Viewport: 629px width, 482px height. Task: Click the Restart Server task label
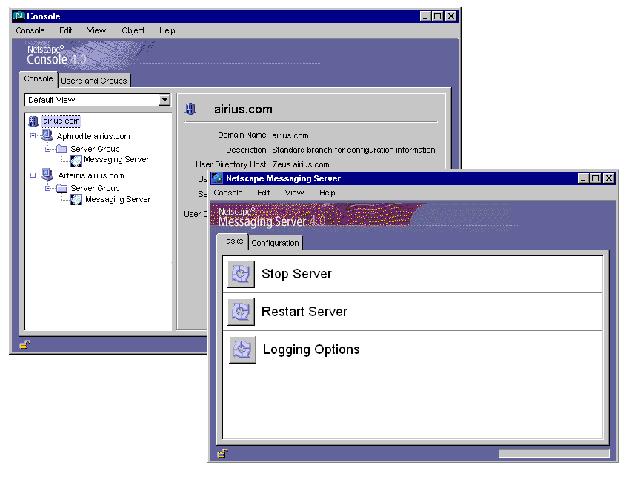click(x=304, y=312)
